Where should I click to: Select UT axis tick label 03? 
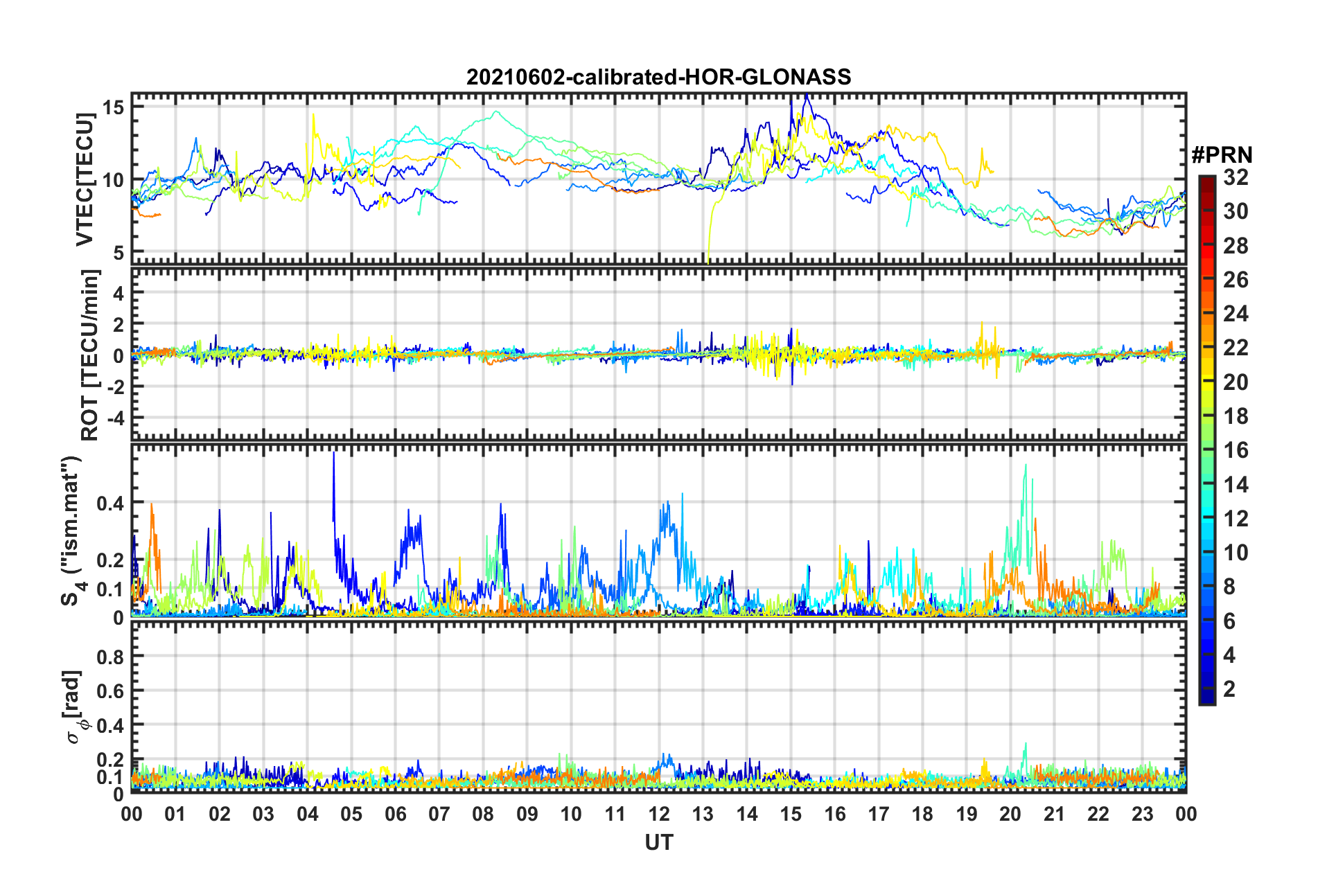[263, 814]
